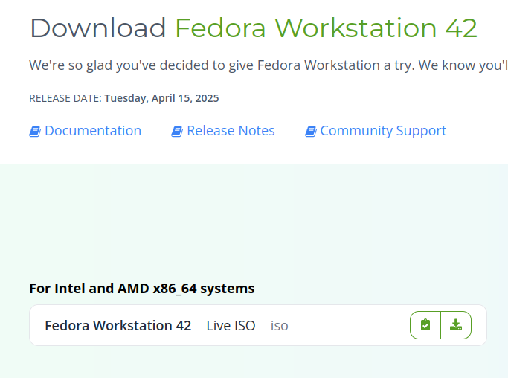
Task: Visit the Community Support link
Action: [x=383, y=131]
